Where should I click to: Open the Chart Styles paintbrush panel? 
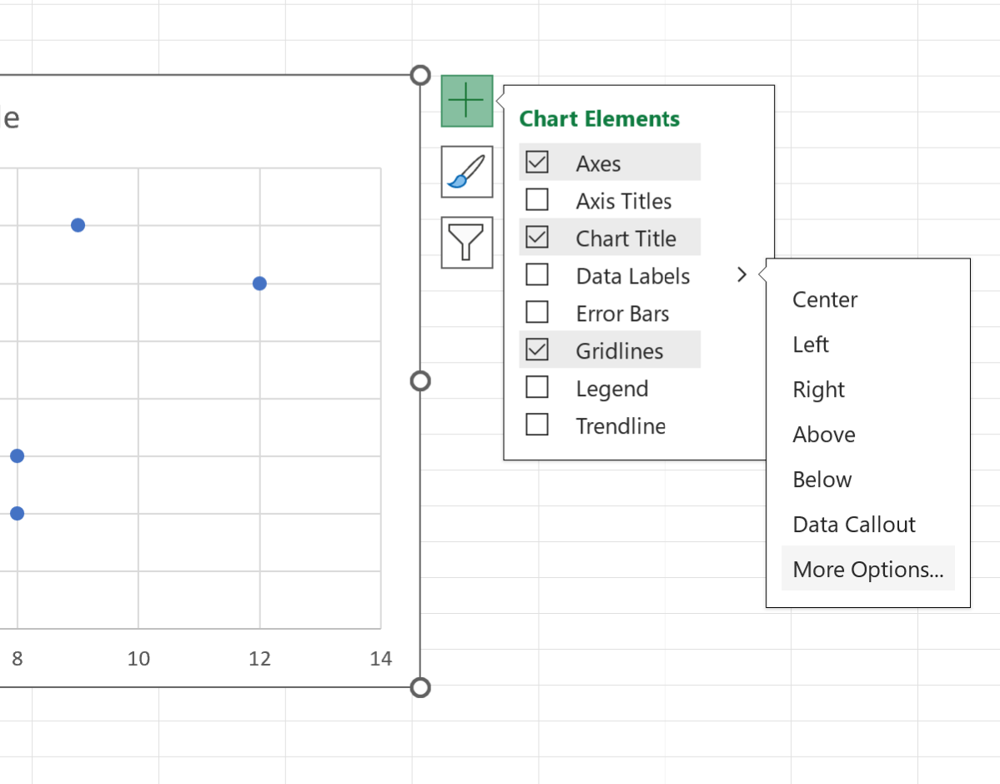466,172
